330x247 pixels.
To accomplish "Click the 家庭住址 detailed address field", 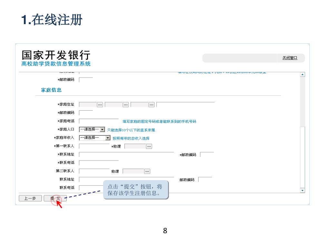I will click(x=186, y=105).
